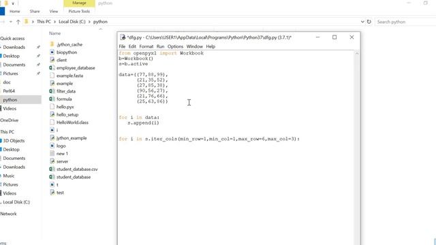The image size is (436, 245).
Task: Switch to Share ribbon tab in File Explorer
Action: coord(35,12)
